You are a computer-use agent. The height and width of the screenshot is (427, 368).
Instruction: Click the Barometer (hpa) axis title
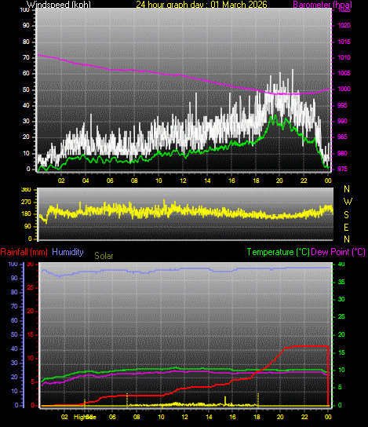point(322,5)
